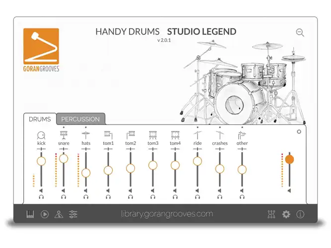The width and height of the screenshot is (331, 248).
Task: Solo the ride channel with headphones
Action: point(198,197)
